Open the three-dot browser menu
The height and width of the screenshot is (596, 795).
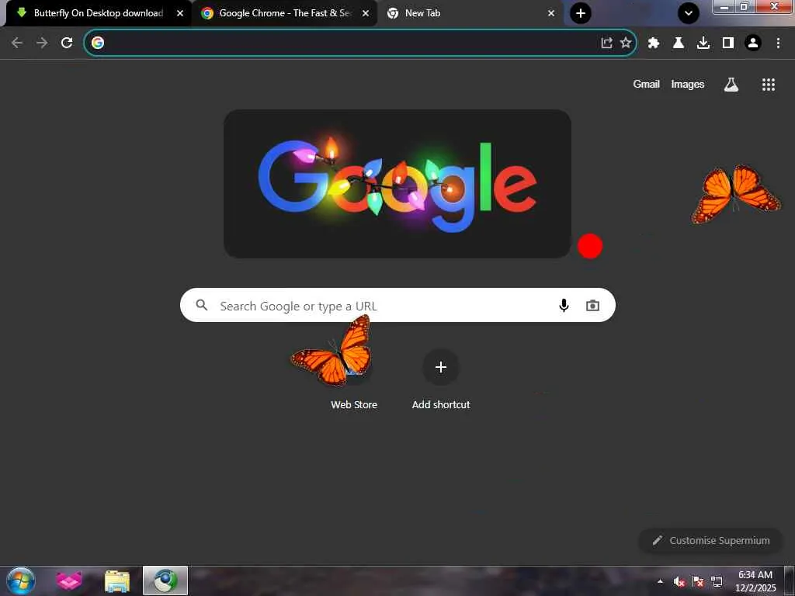pos(778,43)
